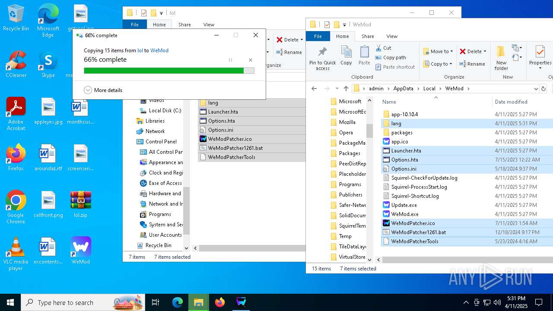Open File tab in WeMod window

[318, 36]
